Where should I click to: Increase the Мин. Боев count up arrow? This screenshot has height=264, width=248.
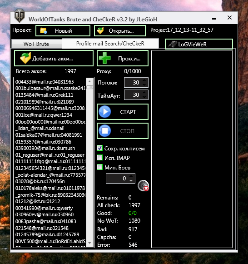point(131,176)
